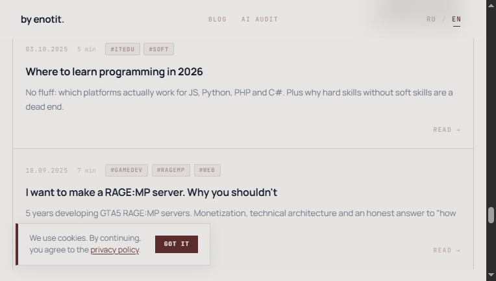Image resolution: width=496 pixels, height=281 pixels.
Task: Open the BLOG navigation item
Action: [217, 19]
